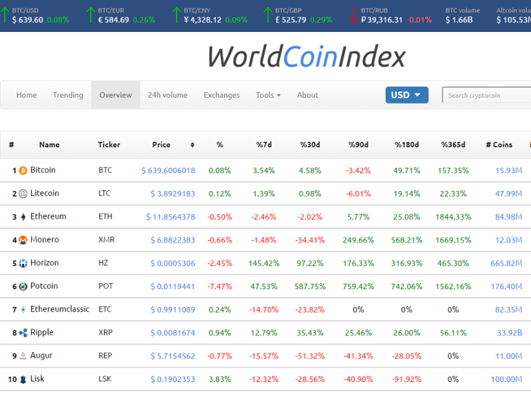
Task: Click Horizon price $ 0.0005306
Action: click(x=173, y=263)
